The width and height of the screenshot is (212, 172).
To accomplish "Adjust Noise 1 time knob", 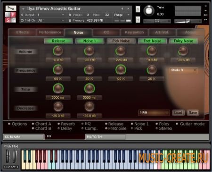I will click(89, 88).
